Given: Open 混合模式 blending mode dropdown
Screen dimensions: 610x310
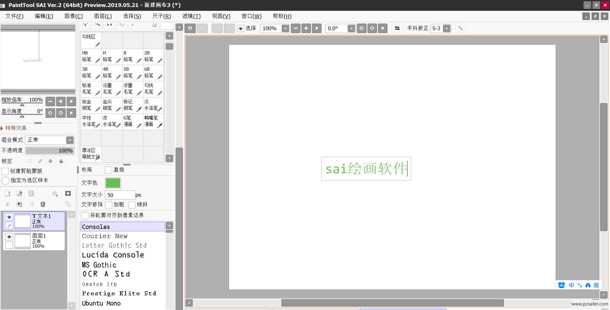Looking at the screenshot, I should point(70,140).
